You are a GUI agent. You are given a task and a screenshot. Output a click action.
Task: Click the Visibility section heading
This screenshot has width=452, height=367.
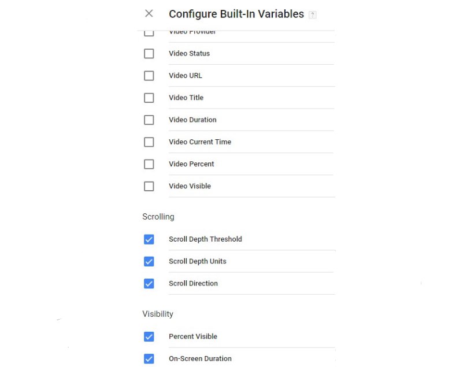click(x=158, y=314)
